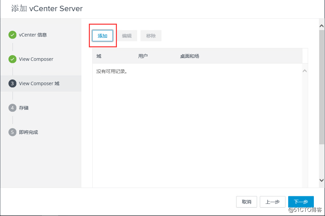Sort by the 域 column header

99,56
